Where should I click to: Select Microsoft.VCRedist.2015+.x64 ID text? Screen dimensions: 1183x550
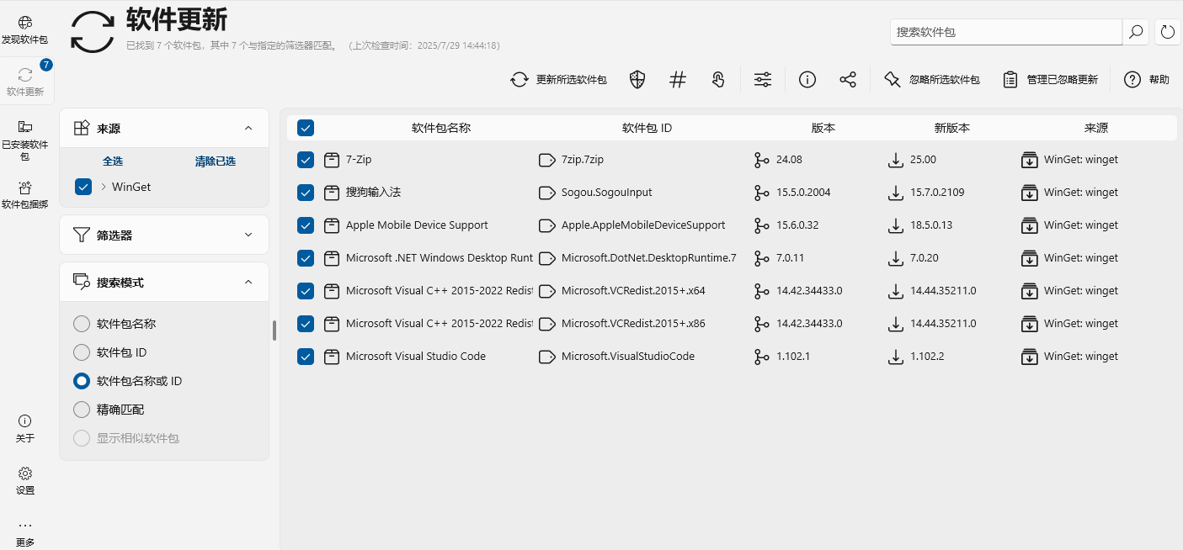click(x=633, y=291)
